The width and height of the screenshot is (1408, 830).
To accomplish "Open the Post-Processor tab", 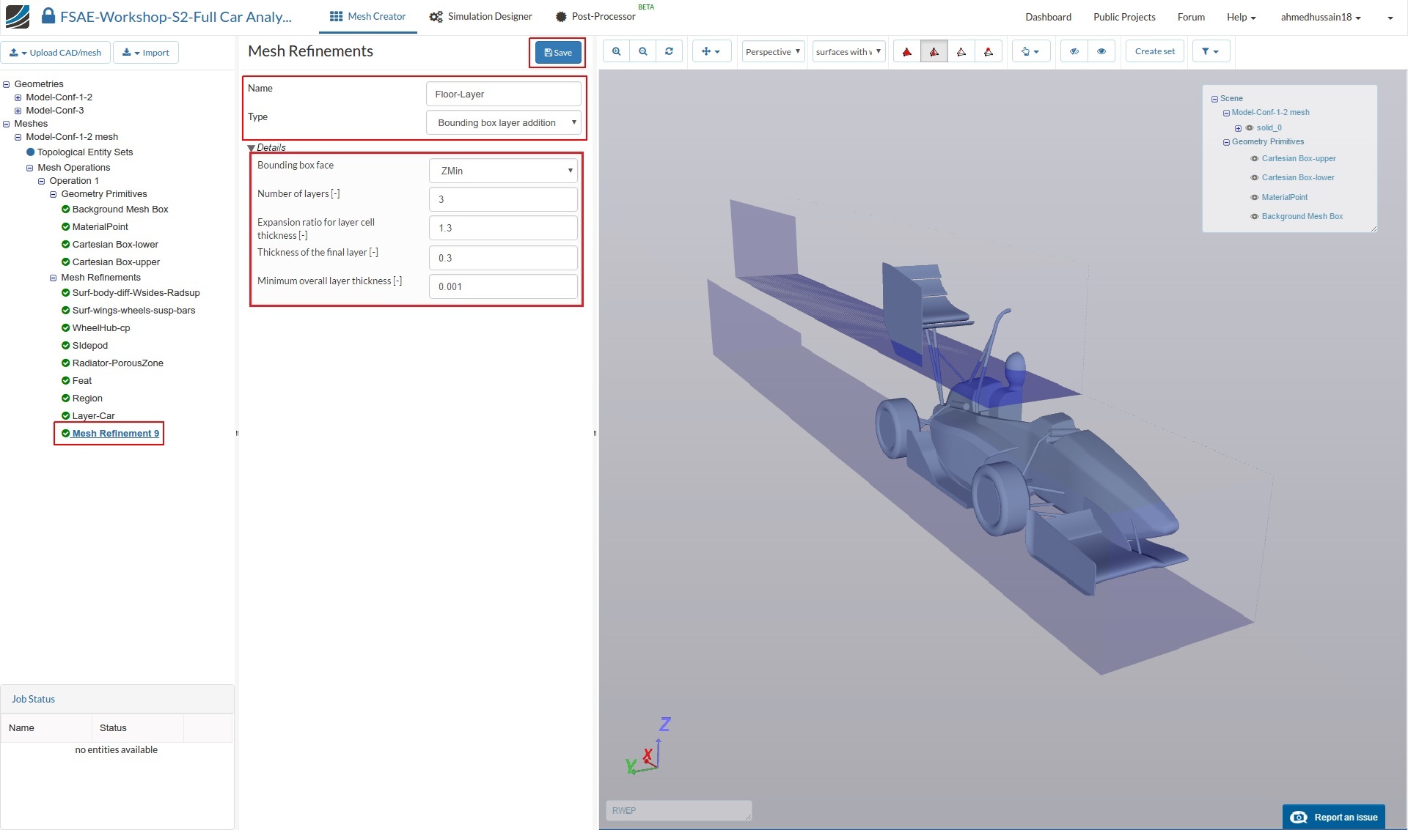I will point(595,16).
